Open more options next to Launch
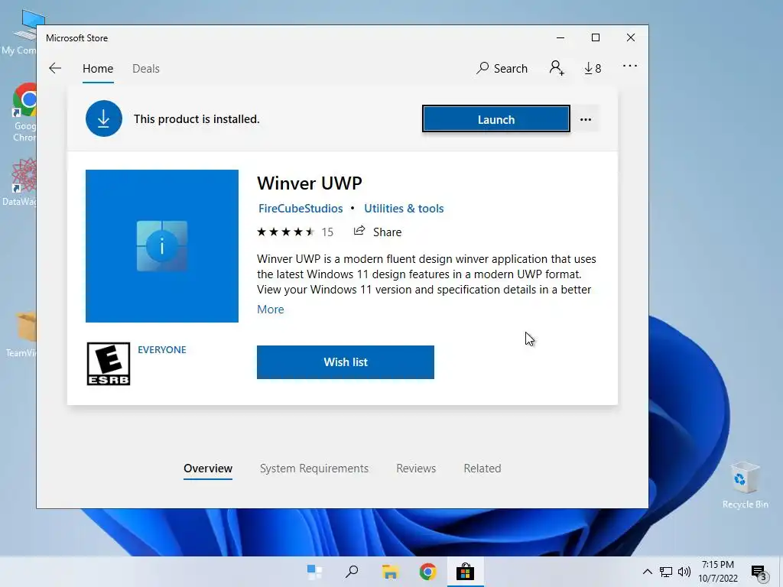The width and height of the screenshot is (783, 587). (586, 119)
